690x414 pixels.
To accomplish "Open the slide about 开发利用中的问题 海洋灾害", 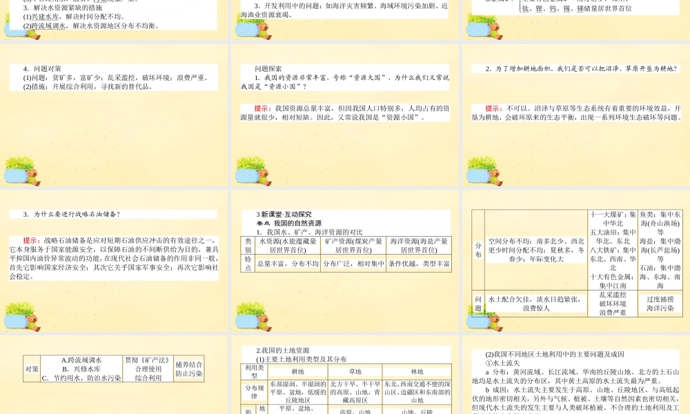I will click(344, 20).
